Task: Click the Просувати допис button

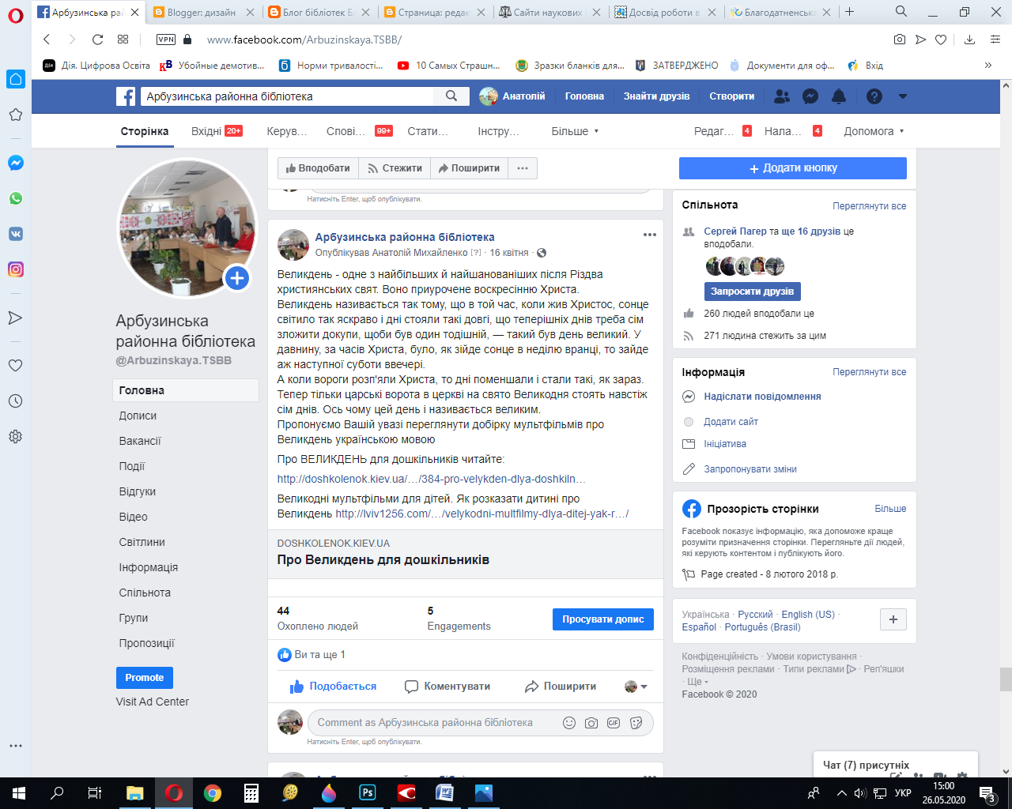Action: 602,619
